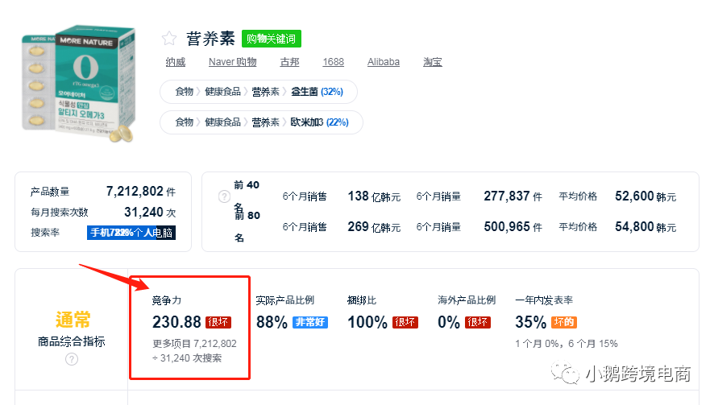Open the 纳威 link

coord(176,62)
